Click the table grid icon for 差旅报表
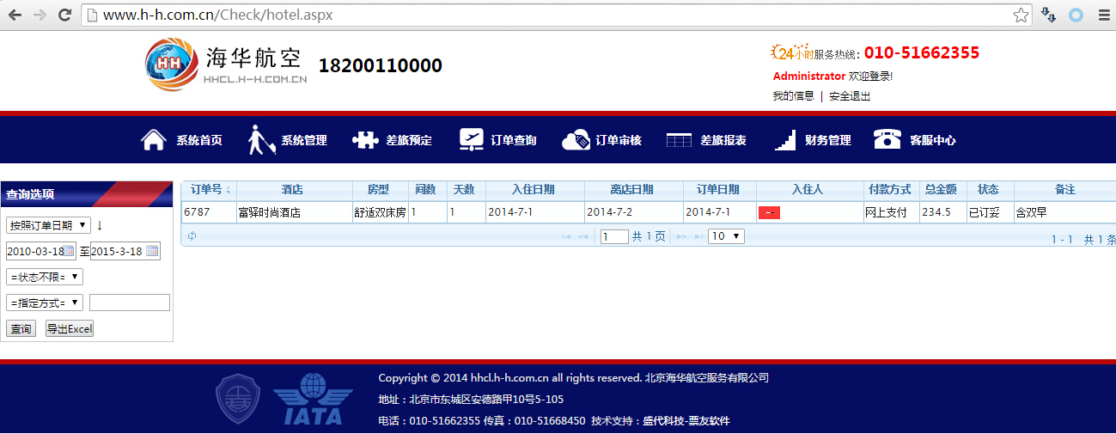This screenshot has height=434, width=1116. [x=680, y=140]
